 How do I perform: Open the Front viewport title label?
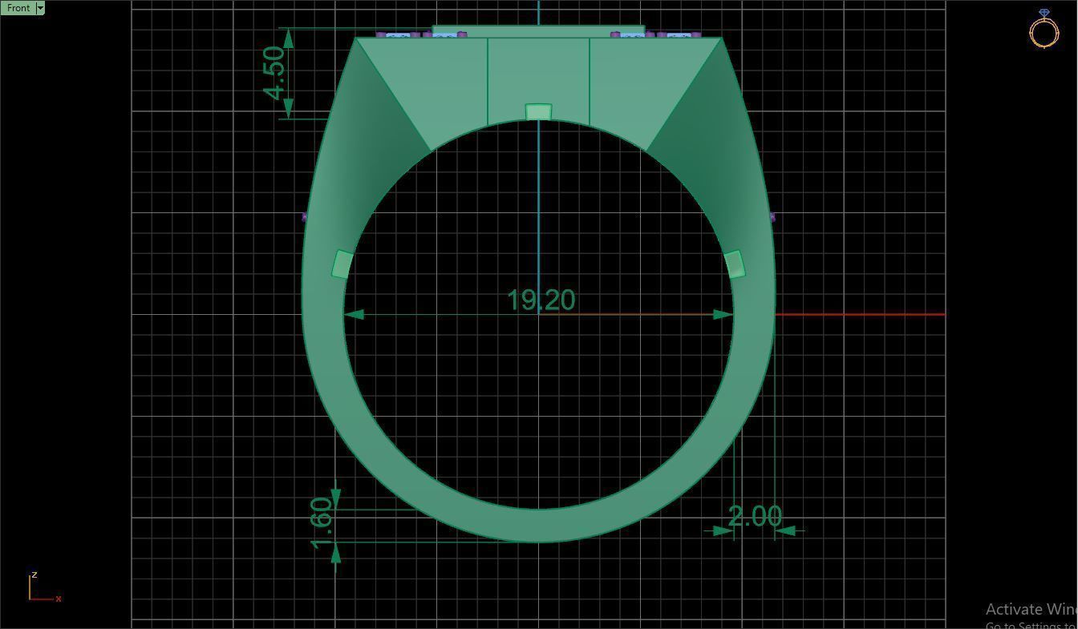(18, 7)
